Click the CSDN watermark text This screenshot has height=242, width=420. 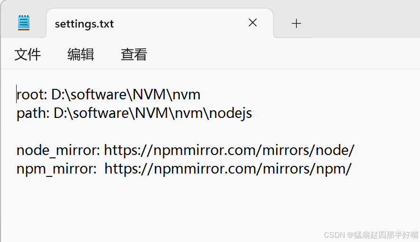point(371,235)
